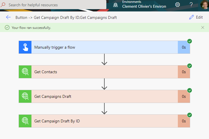Dismiss the flow ran successfully banner
Image resolution: width=209 pixels, height=139 pixels.
(203, 27)
